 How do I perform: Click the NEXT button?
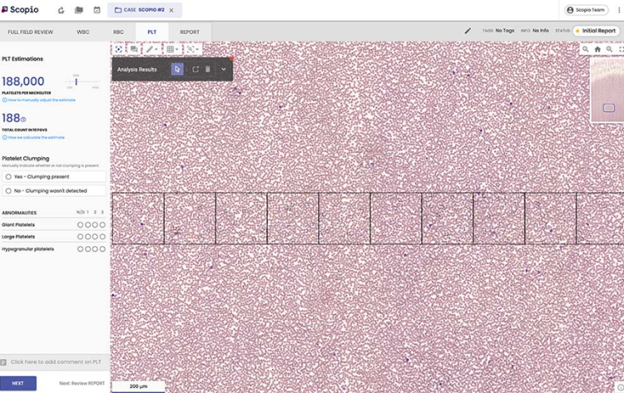pos(18,383)
